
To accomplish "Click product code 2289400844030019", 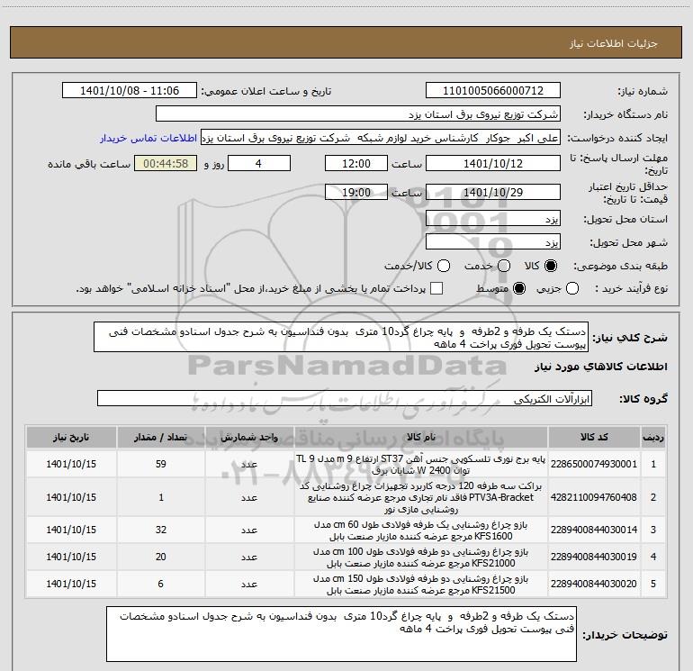I will tap(594, 557).
